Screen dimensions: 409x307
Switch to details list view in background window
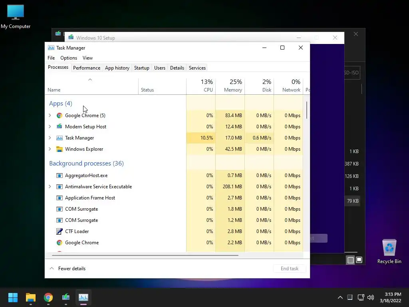[x=350, y=260]
